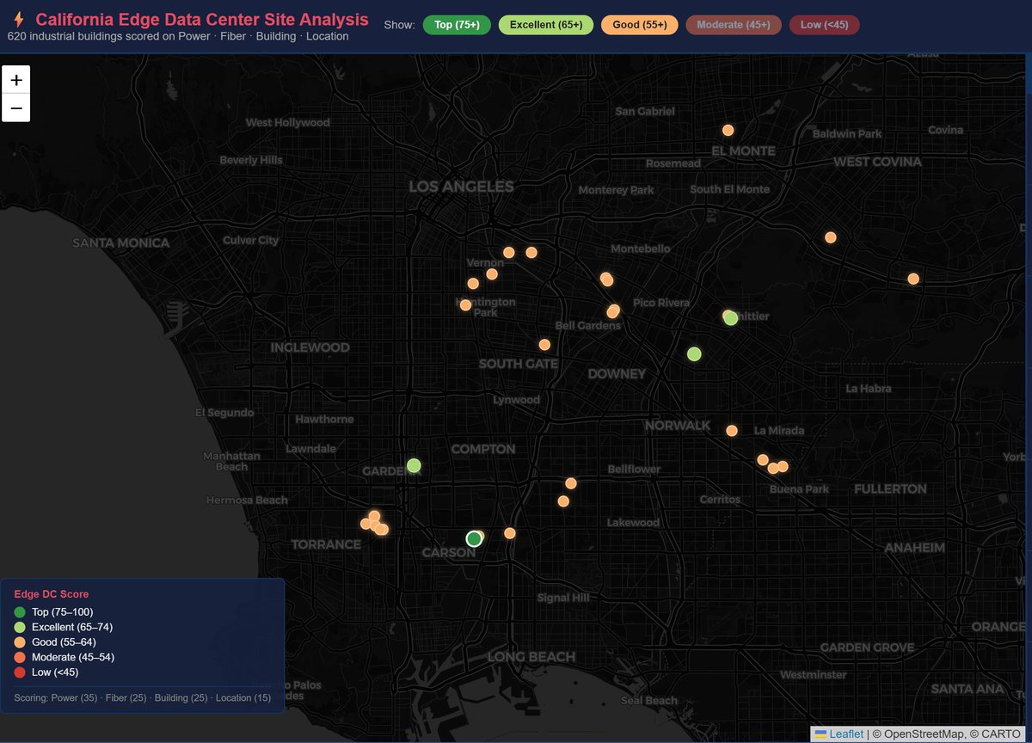1032x743 pixels.
Task: Click the Top (75–100) legend swatch
Action: [x=20, y=612]
